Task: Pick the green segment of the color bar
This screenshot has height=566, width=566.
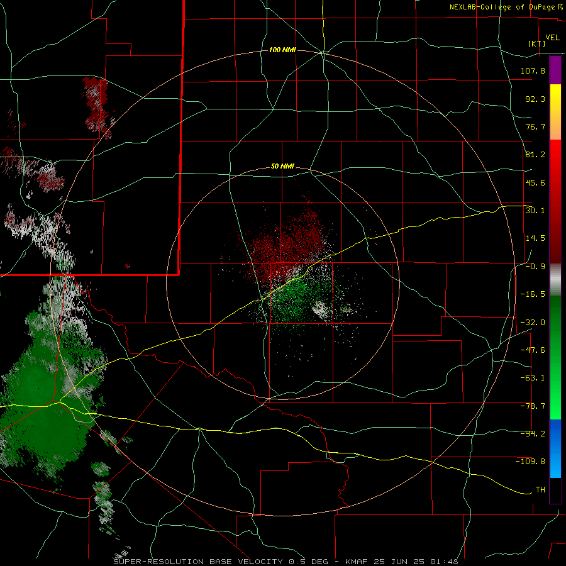Action: 555,357
